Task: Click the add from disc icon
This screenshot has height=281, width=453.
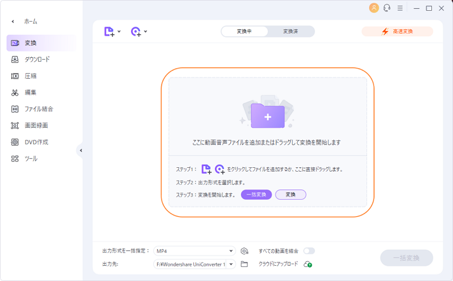Action: [x=136, y=31]
